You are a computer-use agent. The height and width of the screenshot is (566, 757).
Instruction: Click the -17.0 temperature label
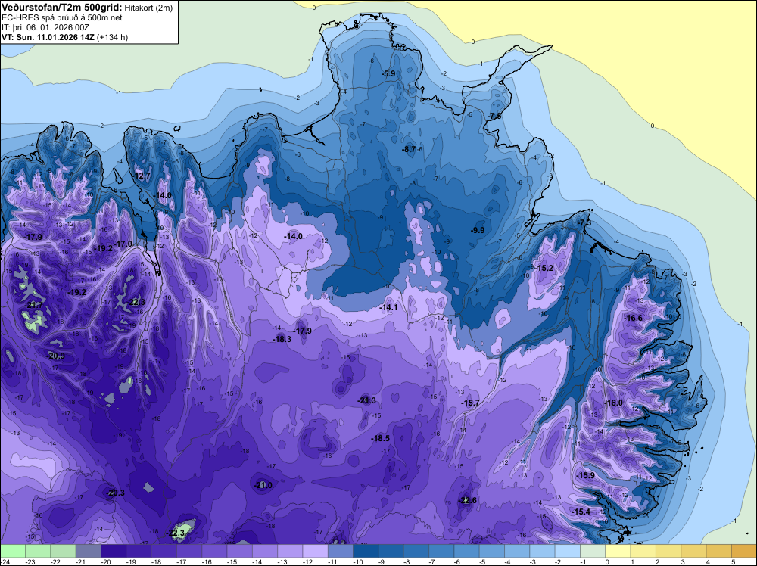click(123, 244)
